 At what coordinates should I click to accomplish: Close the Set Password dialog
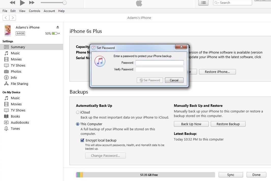point(181,47)
